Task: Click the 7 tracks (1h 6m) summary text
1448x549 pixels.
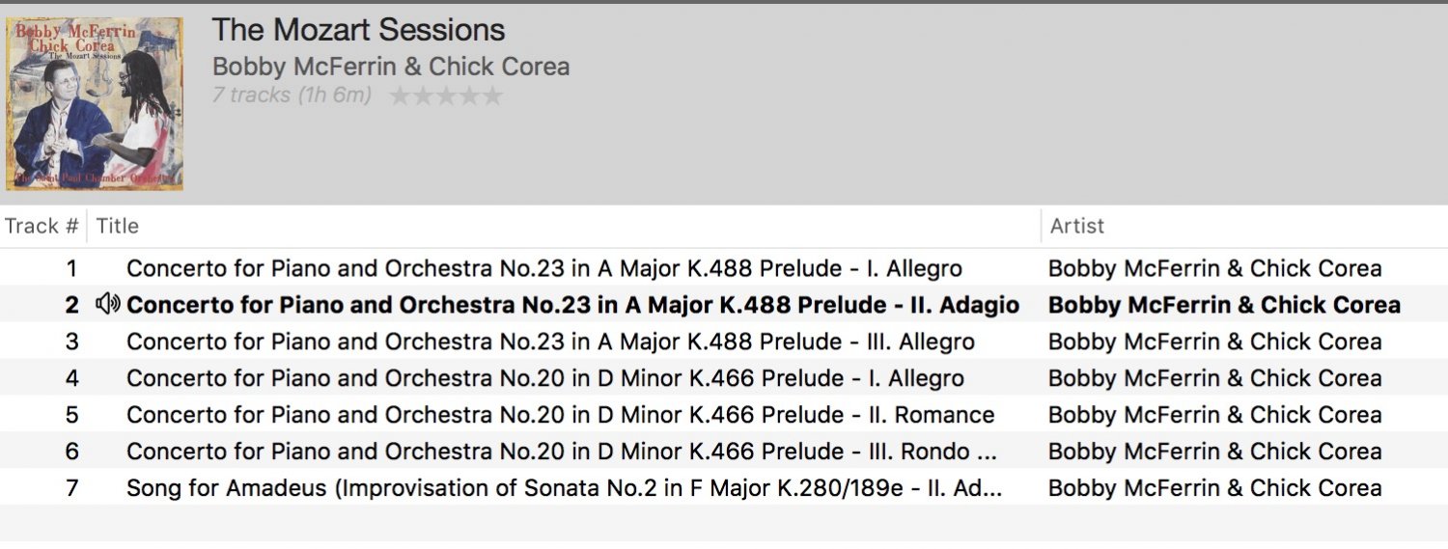Action: tap(292, 95)
